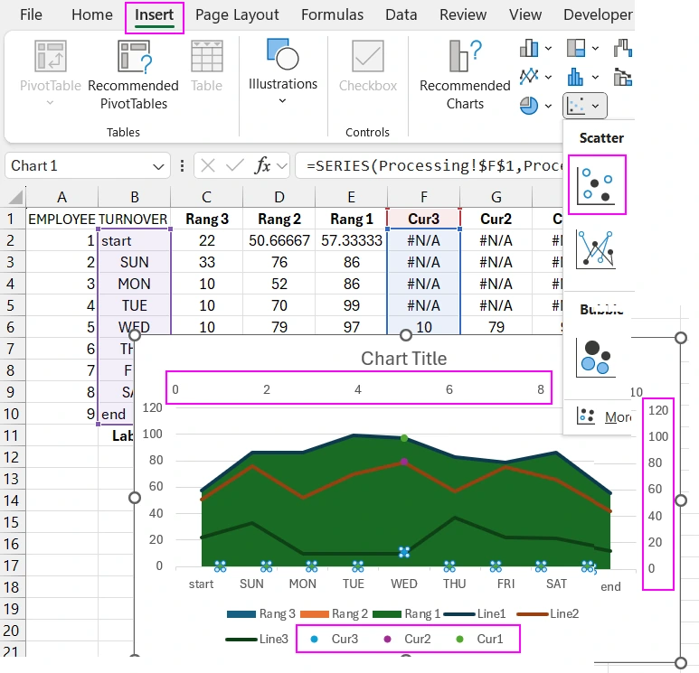This screenshot has height=673, width=699.
Task: Go to the Data tab
Action: click(401, 15)
